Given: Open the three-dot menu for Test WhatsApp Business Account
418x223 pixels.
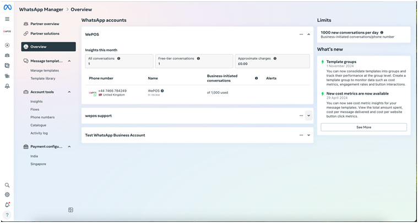Looking at the screenshot, I should pyautogui.click(x=301, y=135).
